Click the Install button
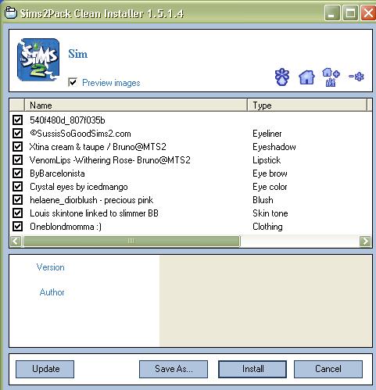Viewport: 376px width, 390px height. click(x=252, y=369)
